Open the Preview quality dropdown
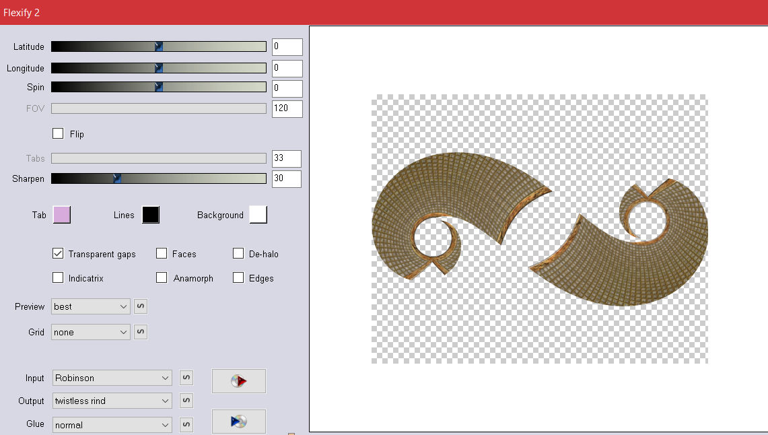The width and height of the screenshot is (768, 435). coord(91,306)
